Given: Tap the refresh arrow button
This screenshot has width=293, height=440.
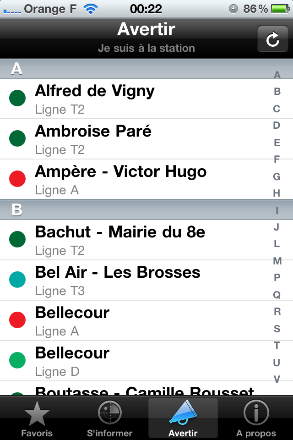Looking at the screenshot, I should [272, 38].
